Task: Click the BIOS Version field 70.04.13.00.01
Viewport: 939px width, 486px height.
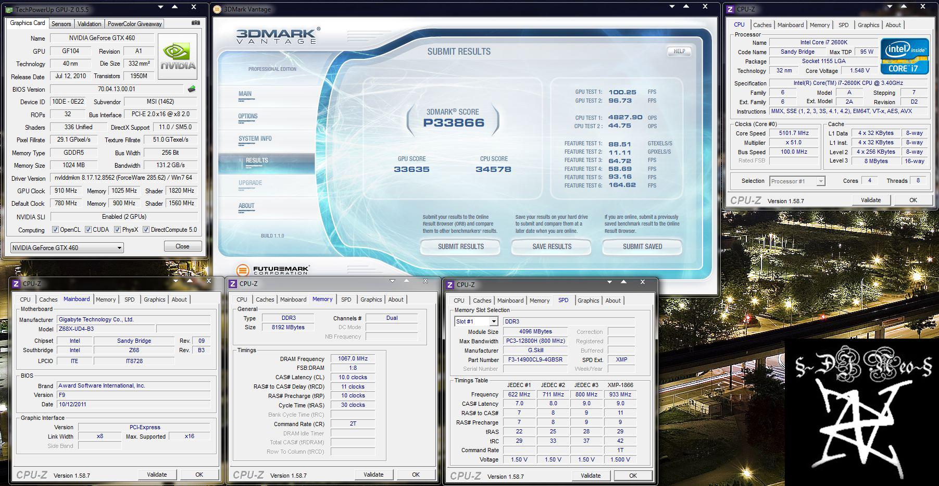Action: point(116,89)
